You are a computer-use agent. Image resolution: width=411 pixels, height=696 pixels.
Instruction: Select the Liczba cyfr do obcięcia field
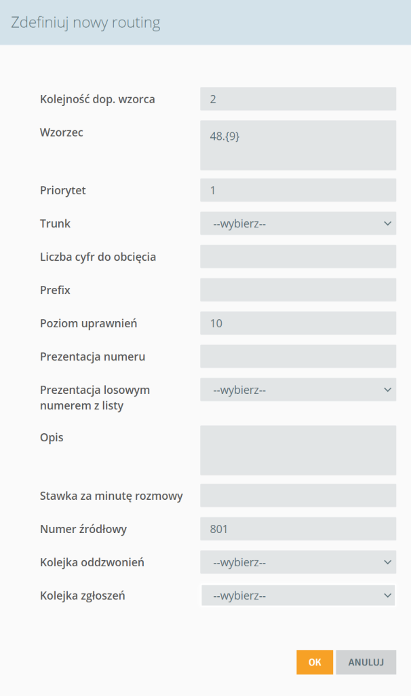tap(298, 257)
